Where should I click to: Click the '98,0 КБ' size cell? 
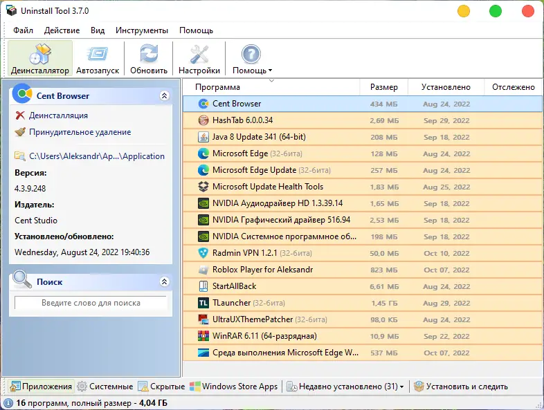tap(383, 320)
